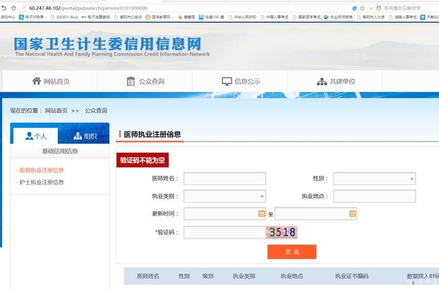Open the 执业药师资格 bookmark
439x290 pixels.
pos(338,17)
